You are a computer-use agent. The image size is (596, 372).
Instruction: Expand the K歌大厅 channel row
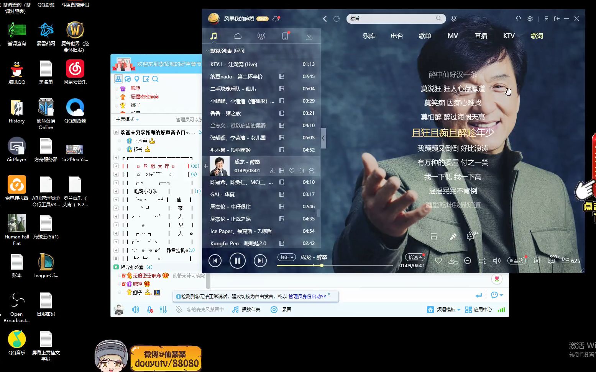point(116,166)
